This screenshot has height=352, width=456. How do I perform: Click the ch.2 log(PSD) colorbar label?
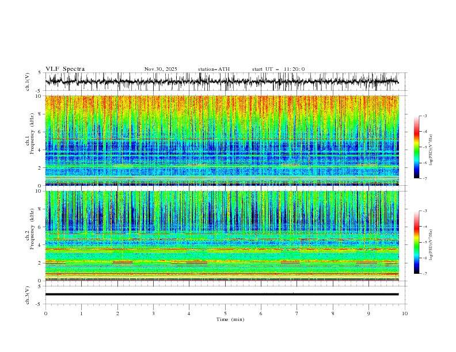click(x=431, y=244)
